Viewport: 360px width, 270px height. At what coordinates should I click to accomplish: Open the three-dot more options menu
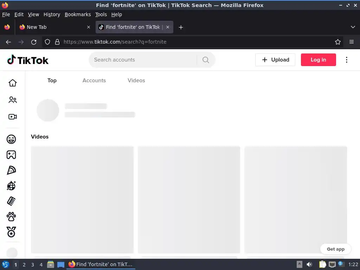pyautogui.click(x=346, y=60)
